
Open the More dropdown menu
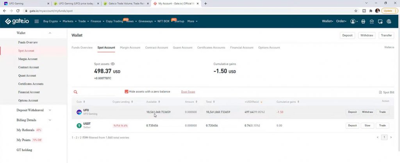[192, 21]
